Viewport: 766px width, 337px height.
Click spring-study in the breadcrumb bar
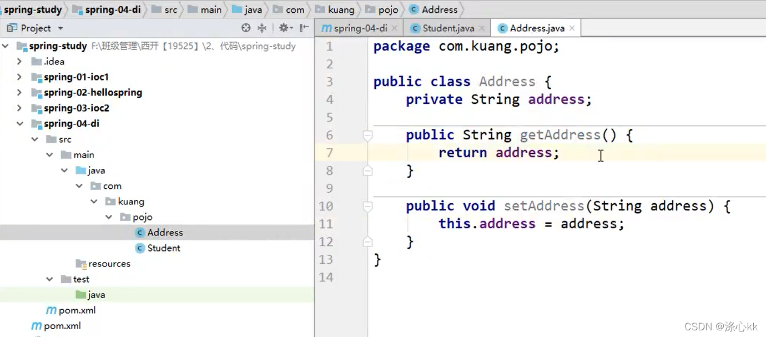(x=33, y=9)
